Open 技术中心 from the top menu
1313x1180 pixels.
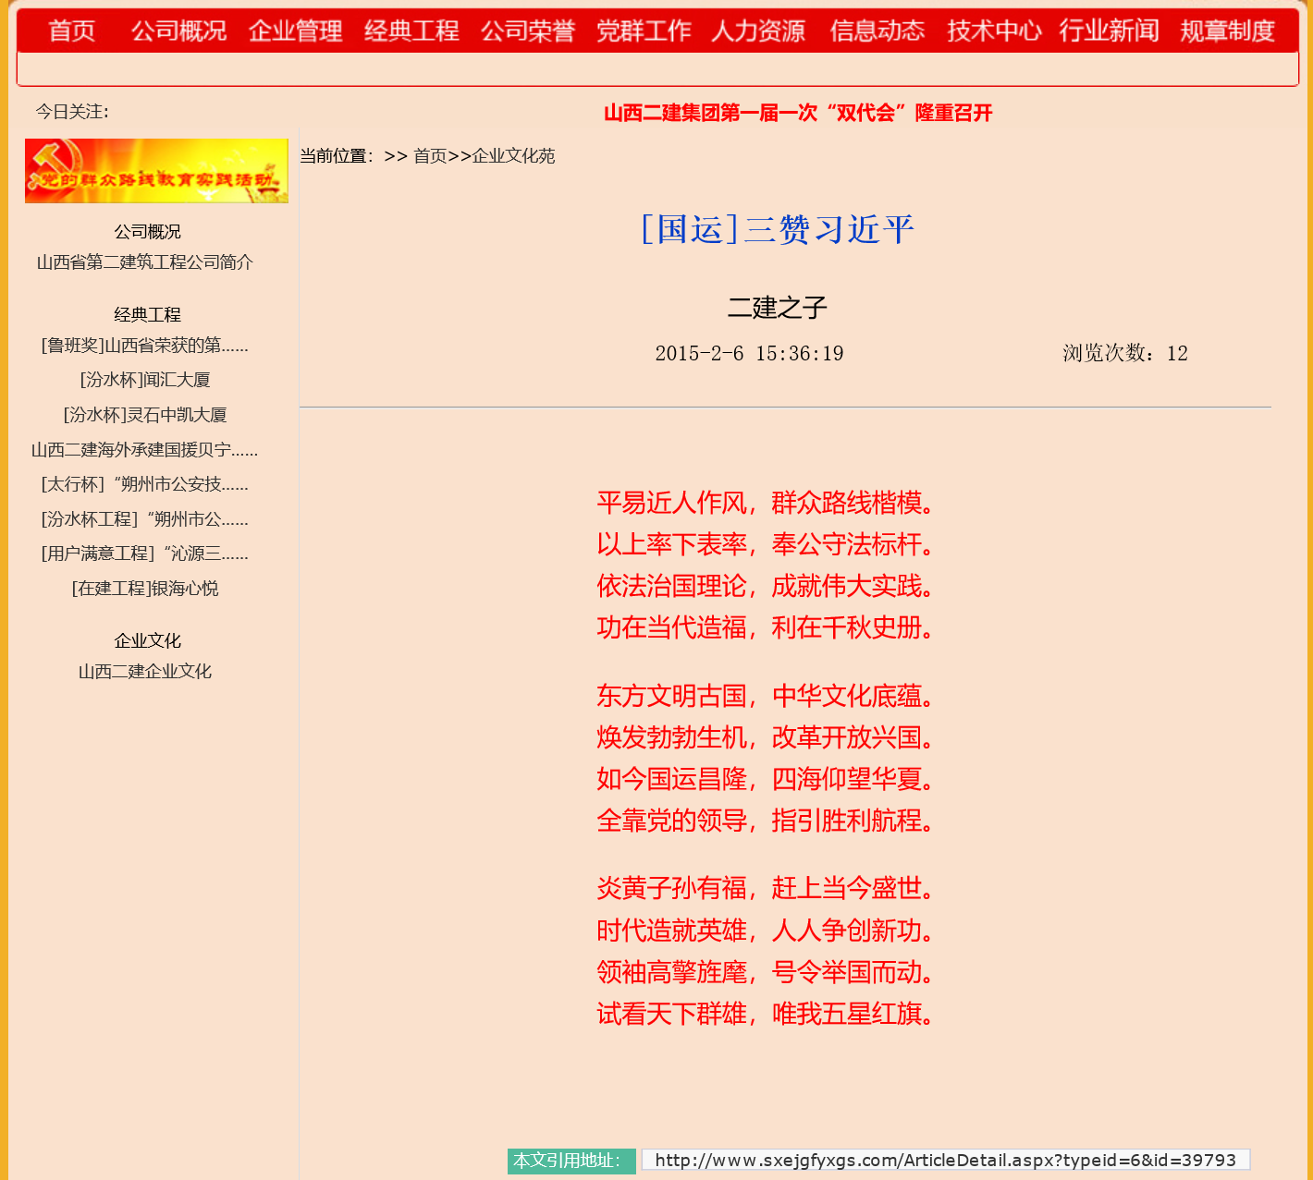[x=994, y=31]
